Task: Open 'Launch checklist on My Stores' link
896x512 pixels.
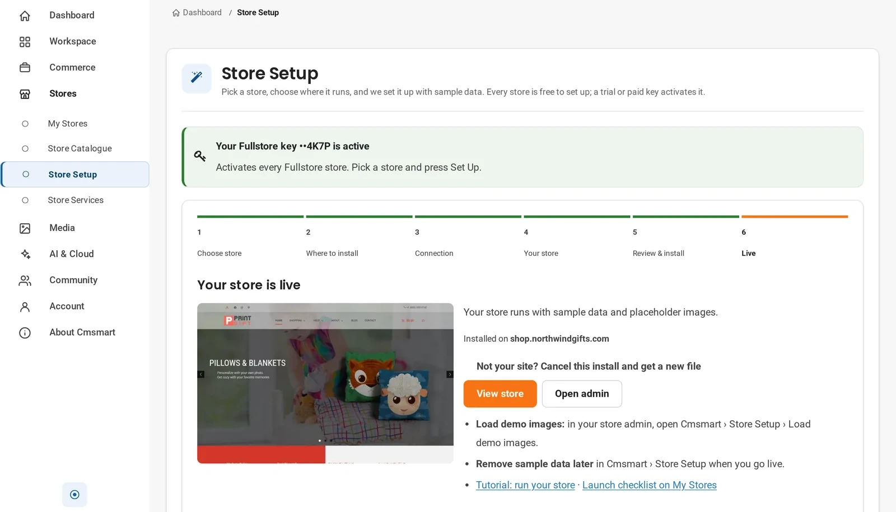Action: 650,485
